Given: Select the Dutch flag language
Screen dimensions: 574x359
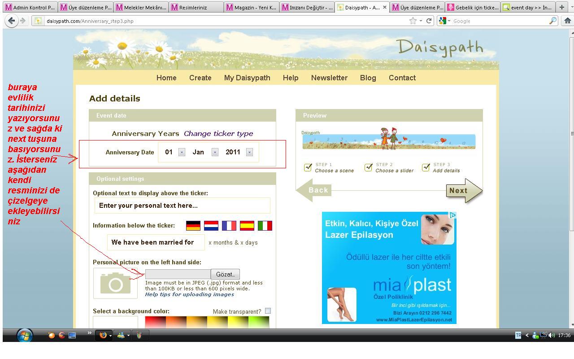Looking at the screenshot, I should coord(211,225).
